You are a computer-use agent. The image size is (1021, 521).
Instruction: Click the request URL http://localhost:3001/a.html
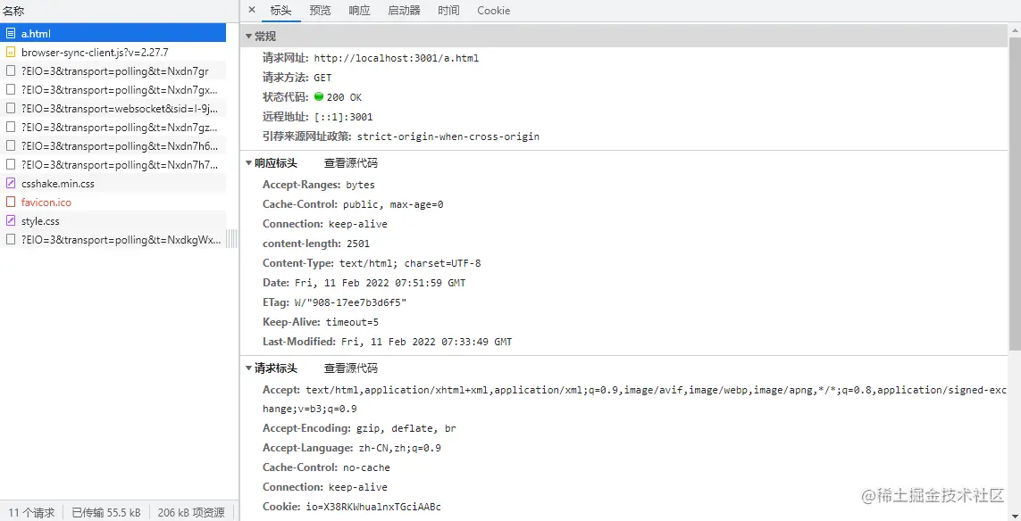click(x=397, y=58)
